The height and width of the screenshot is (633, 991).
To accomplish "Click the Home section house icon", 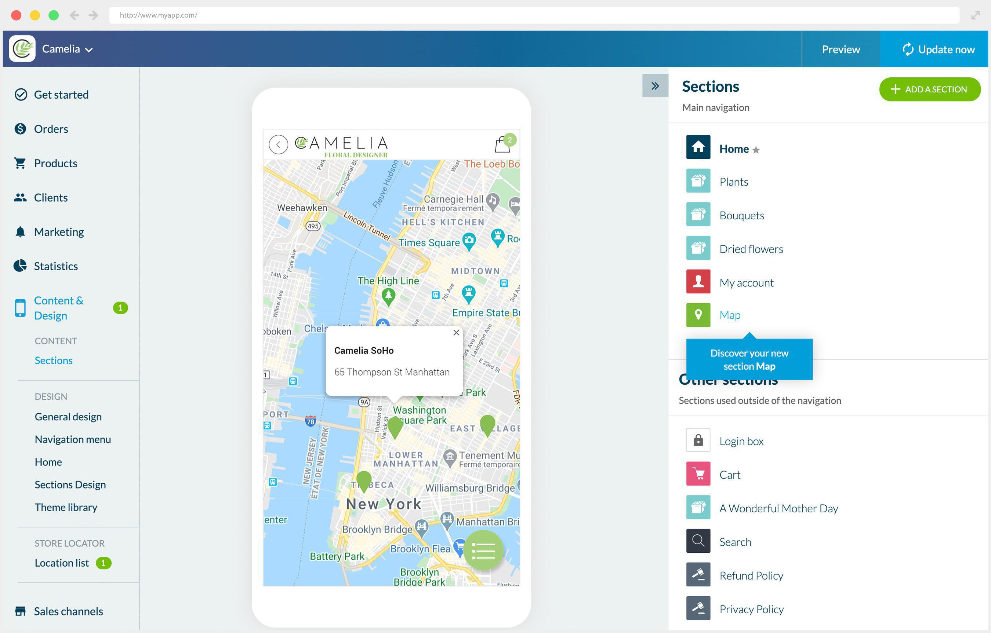I will (x=698, y=147).
